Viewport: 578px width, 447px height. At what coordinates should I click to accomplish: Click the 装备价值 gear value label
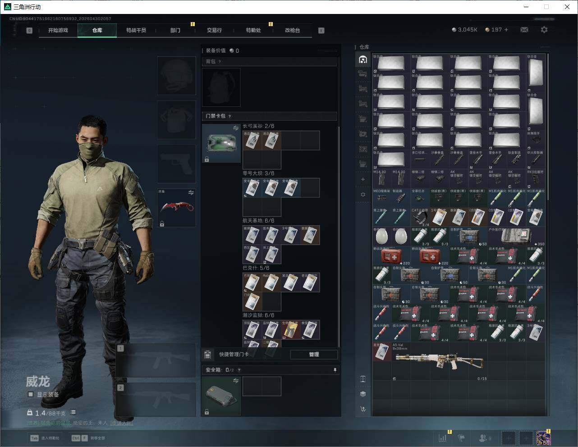click(216, 50)
